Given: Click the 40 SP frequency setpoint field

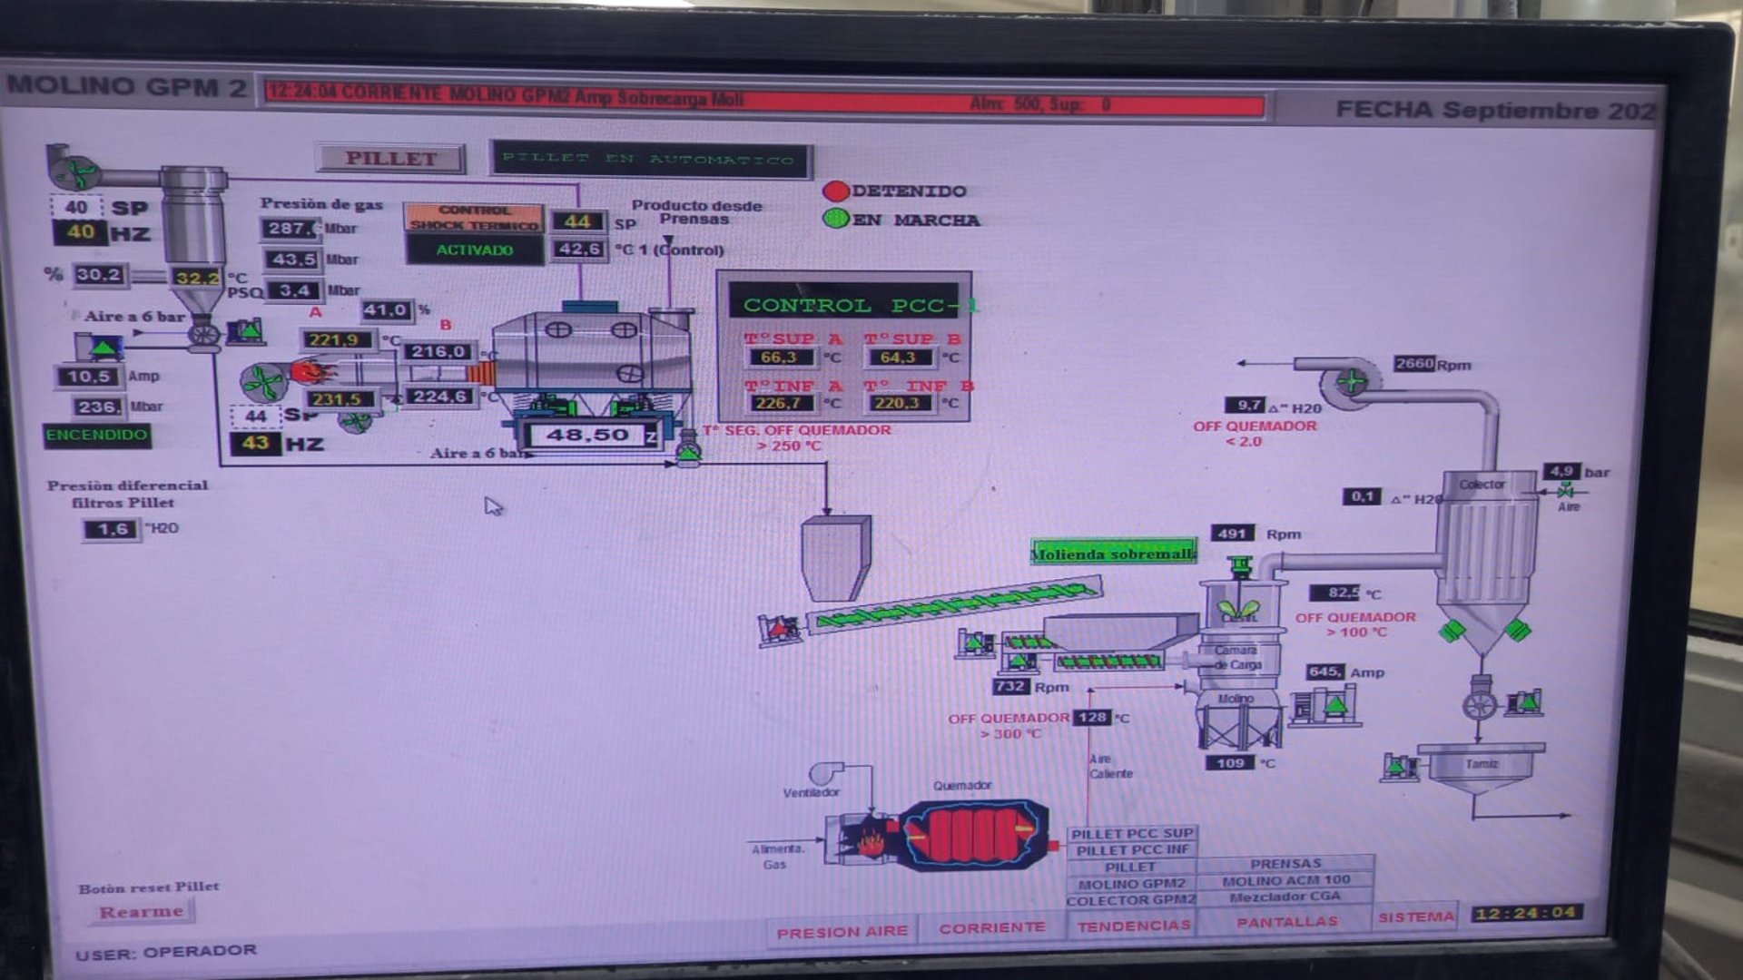Looking at the screenshot, I should [77, 207].
